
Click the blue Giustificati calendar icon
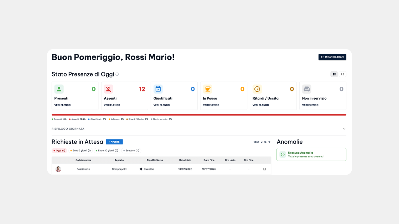coord(158,89)
